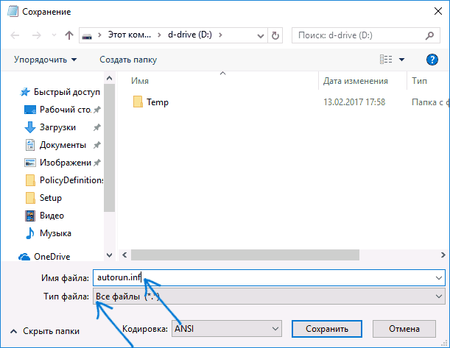Change view with the view icon
Image resolution: width=450 pixels, height=348 pixels.
(386, 60)
